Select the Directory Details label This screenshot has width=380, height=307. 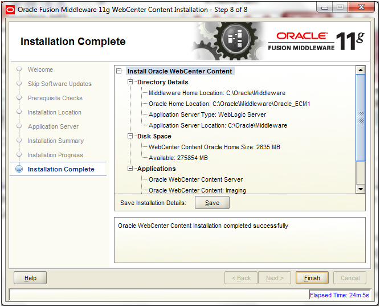(x=162, y=82)
